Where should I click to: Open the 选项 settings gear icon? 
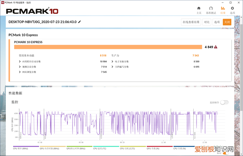[232, 10]
